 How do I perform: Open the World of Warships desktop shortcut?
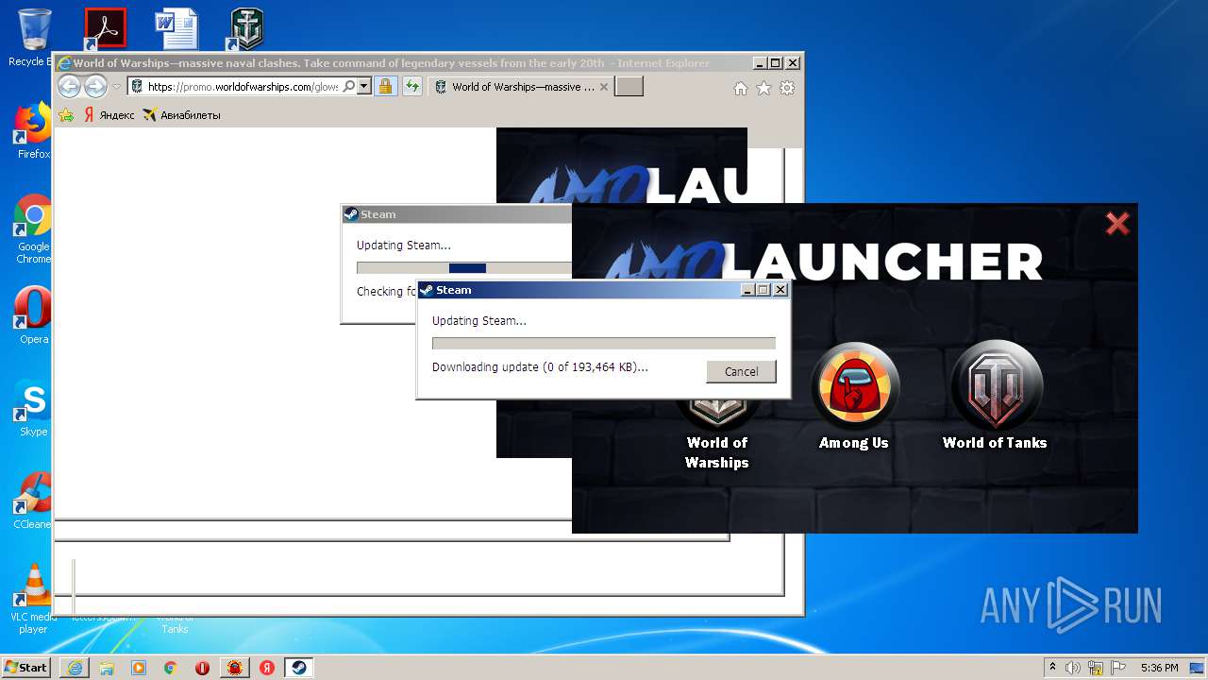click(246, 29)
